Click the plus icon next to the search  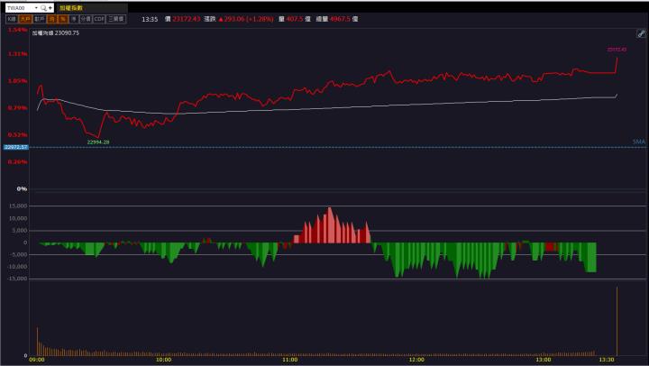point(51,6)
